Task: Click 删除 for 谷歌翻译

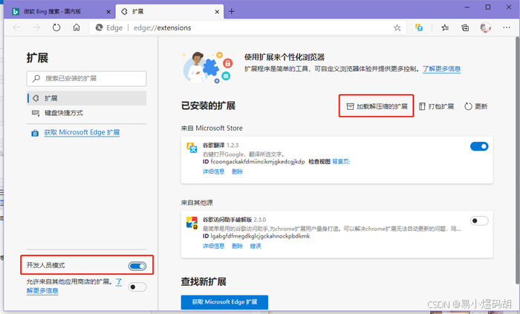Action: (237, 171)
